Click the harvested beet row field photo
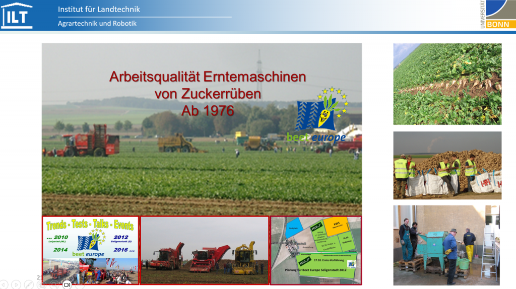 point(447,84)
